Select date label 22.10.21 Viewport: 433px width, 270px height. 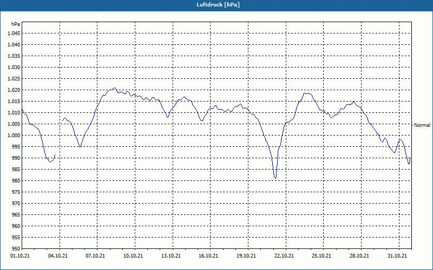click(284, 256)
